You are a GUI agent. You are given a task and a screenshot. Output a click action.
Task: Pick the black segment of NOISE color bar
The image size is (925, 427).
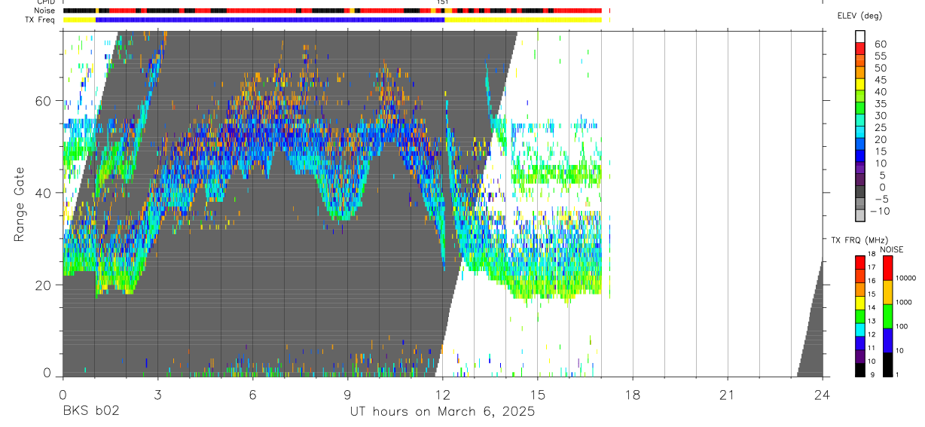point(887,364)
